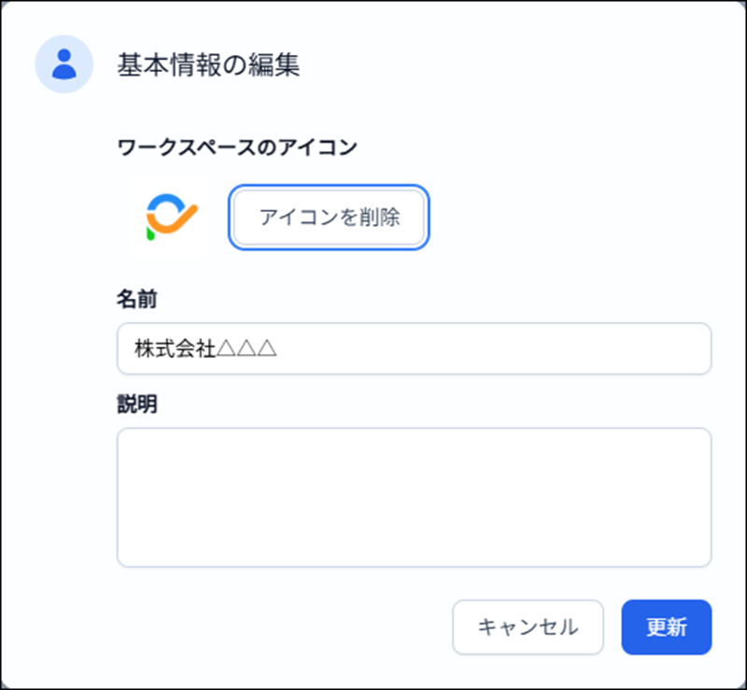Screen dimensions: 747x690
Task: Select the current workspace icon thumbnail
Action: 171,218
